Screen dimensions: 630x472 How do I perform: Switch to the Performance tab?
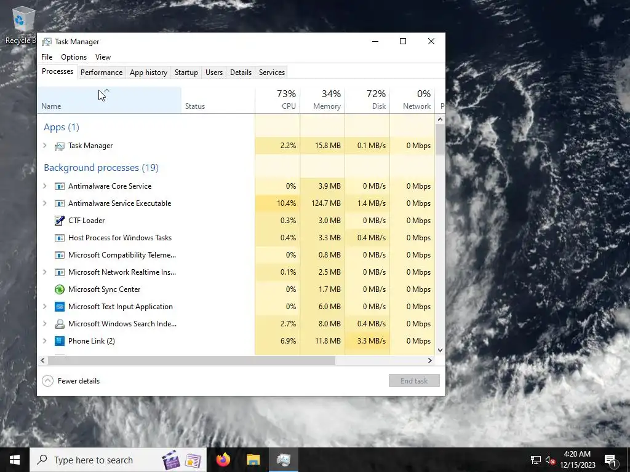coord(102,73)
